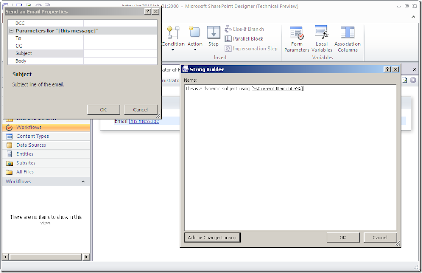Click inside the String Builder text area
Image resolution: width=422 pixels, height=273 pixels.
(291, 157)
